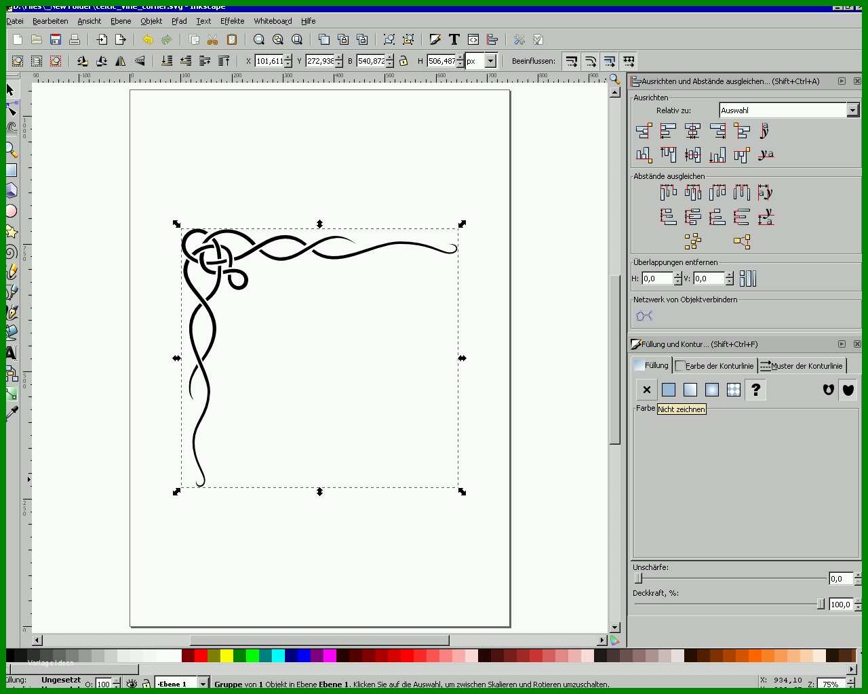Select the Star polygon tool
Screen dimensions: 868x694
[11, 232]
